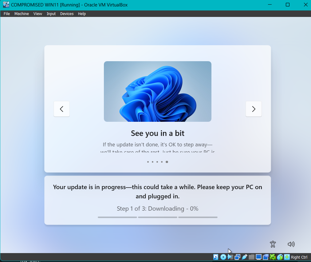Click the 'If the update isn't done' paragraph
Screen dimensions: 311x262
[158, 147]
